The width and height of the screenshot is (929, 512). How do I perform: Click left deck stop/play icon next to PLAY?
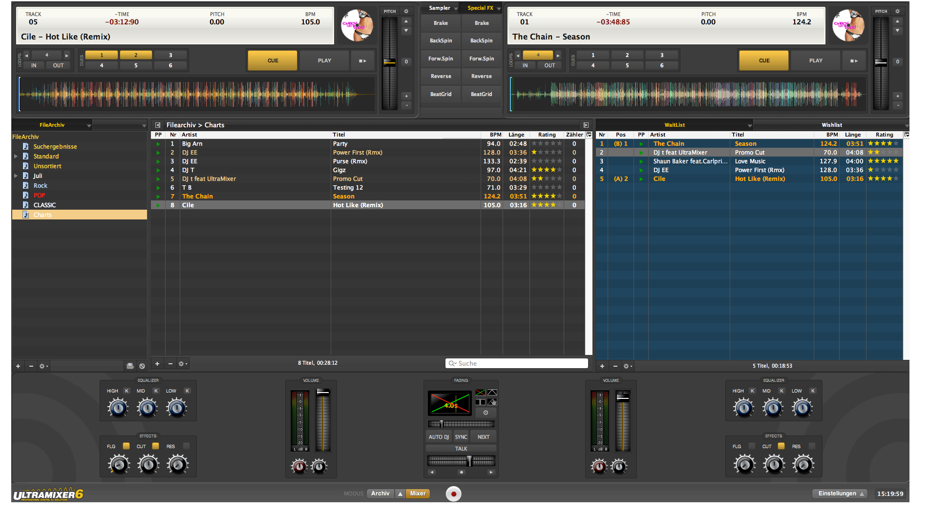(363, 61)
